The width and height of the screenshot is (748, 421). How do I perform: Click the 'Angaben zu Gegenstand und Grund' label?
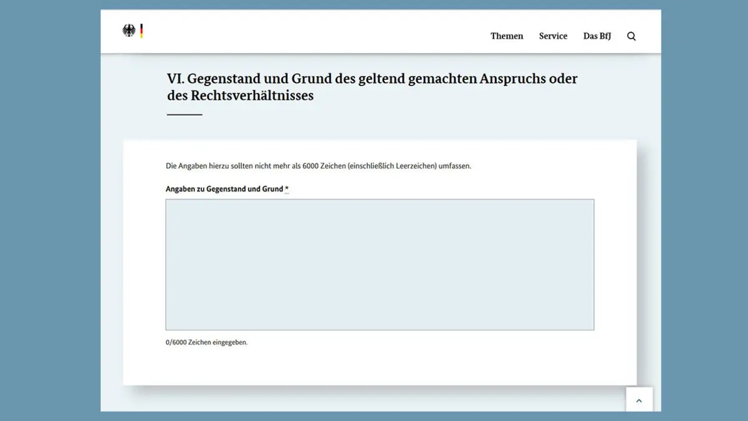pyautogui.click(x=224, y=189)
